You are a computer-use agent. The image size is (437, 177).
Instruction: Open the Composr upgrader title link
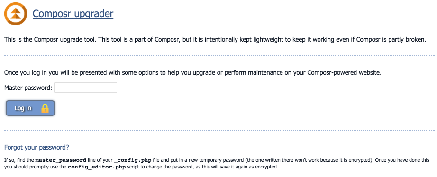73,13
